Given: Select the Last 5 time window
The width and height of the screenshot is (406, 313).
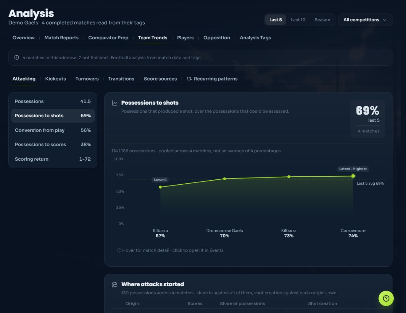Looking at the screenshot, I should coord(275,20).
